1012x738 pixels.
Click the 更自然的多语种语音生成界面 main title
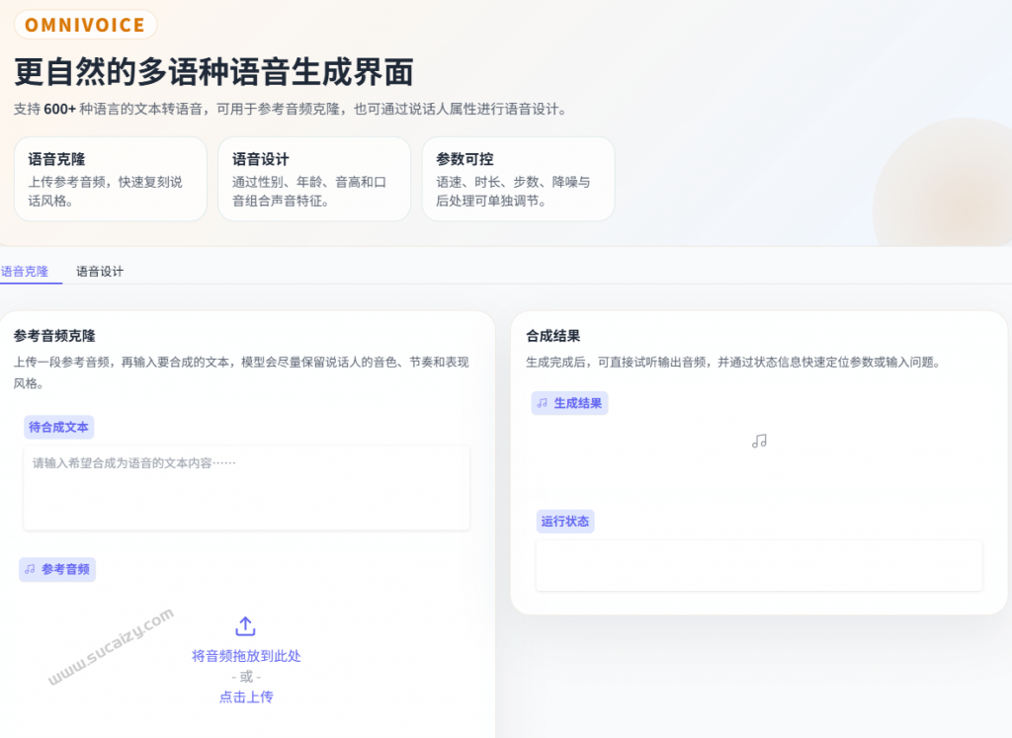point(213,71)
